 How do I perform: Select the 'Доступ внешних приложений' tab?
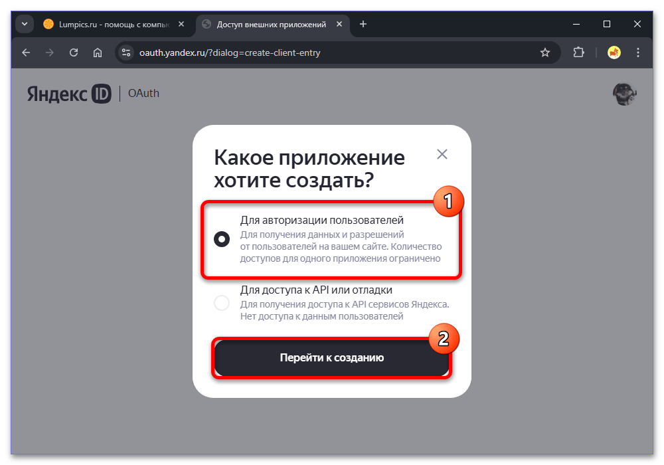coord(272,25)
